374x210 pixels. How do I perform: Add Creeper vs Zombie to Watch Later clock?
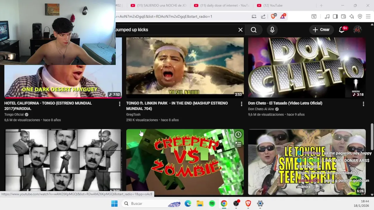pos(238,134)
